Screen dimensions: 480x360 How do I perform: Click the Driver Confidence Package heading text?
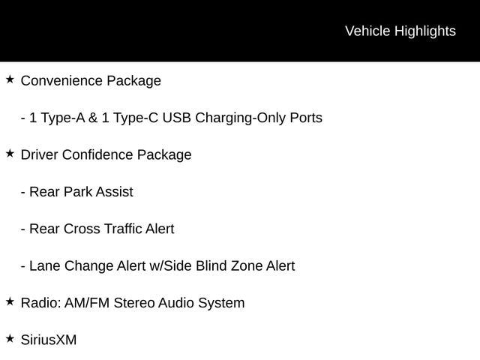click(106, 154)
